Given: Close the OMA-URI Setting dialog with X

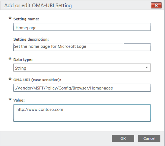Looking at the screenshot, I should click(x=156, y=5).
